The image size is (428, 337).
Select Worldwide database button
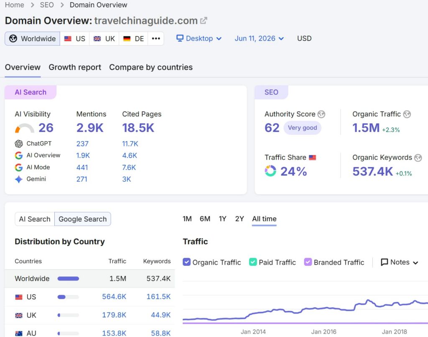(x=32, y=39)
